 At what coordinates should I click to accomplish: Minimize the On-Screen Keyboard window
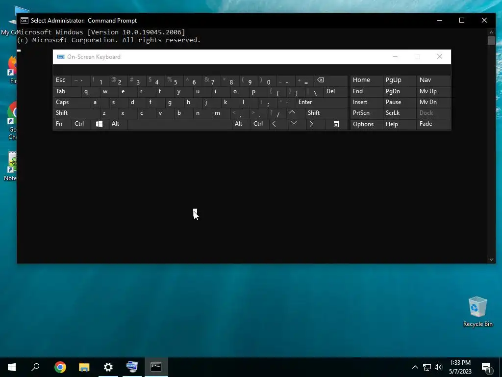(396, 57)
